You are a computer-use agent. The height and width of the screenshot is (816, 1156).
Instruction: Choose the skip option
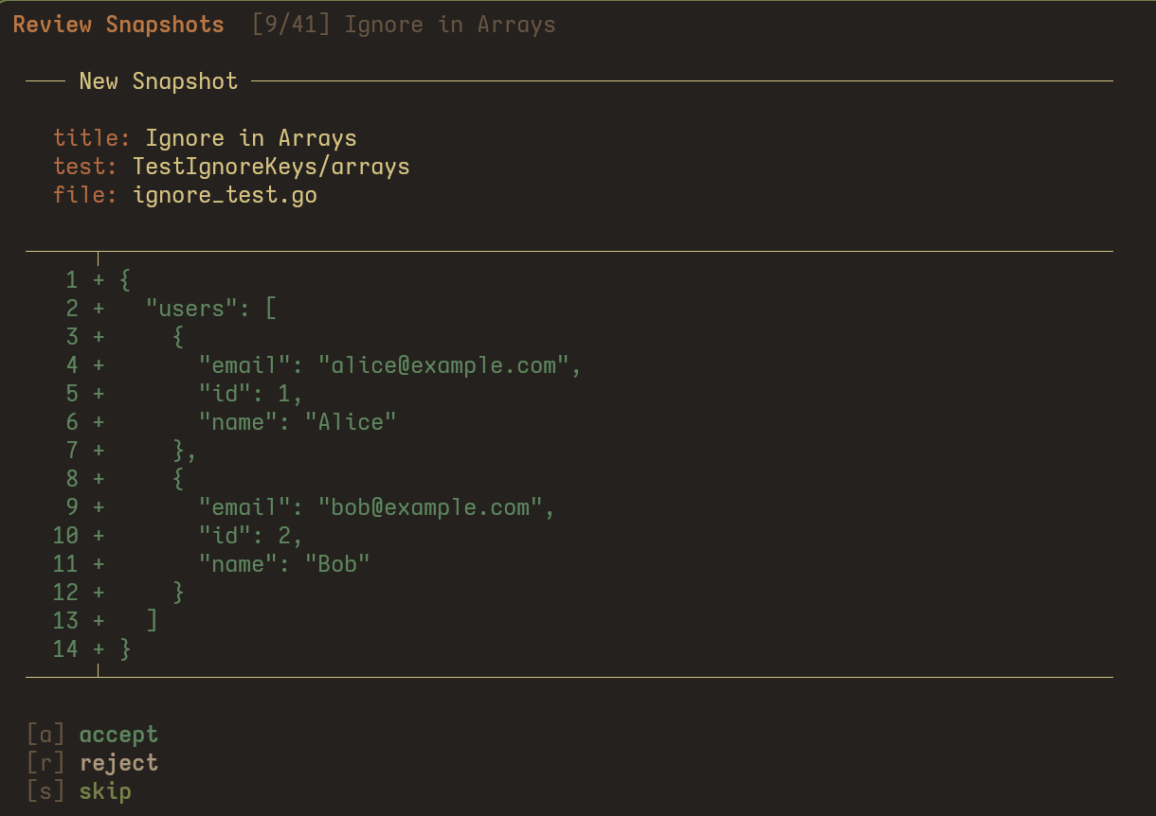click(105, 791)
